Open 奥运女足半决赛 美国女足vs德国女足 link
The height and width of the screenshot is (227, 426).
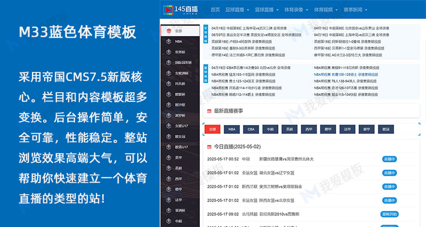coord(257,35)
